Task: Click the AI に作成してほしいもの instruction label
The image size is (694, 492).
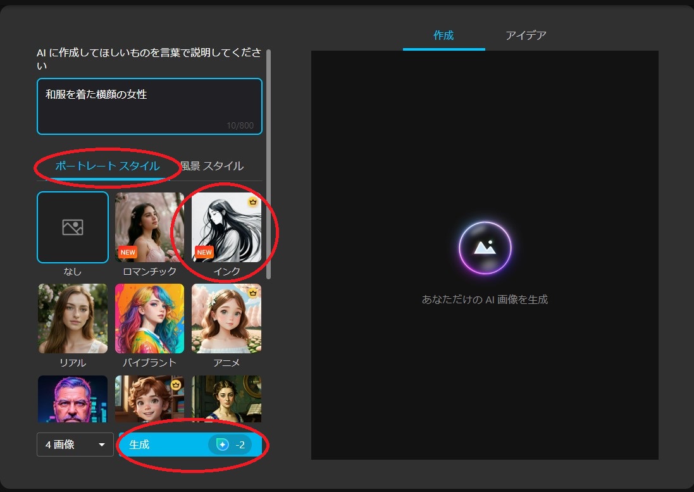Action: tap(149, 59)
